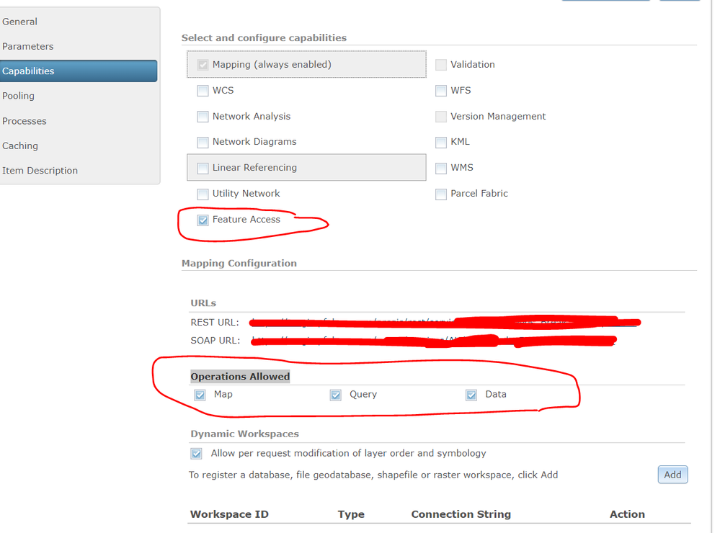Image resolution: width=720 pixels, height=533 pixels.
Task: Toggle the Map operation checkbox
Action: point(200,395)
